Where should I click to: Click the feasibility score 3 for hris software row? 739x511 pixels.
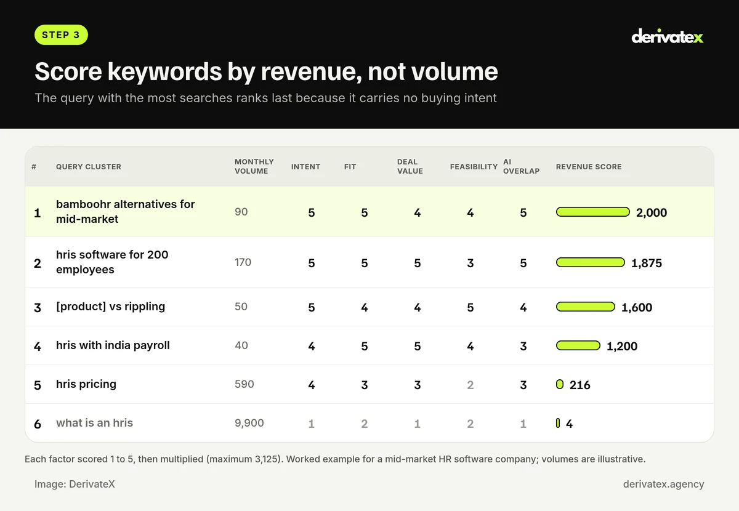470,263
